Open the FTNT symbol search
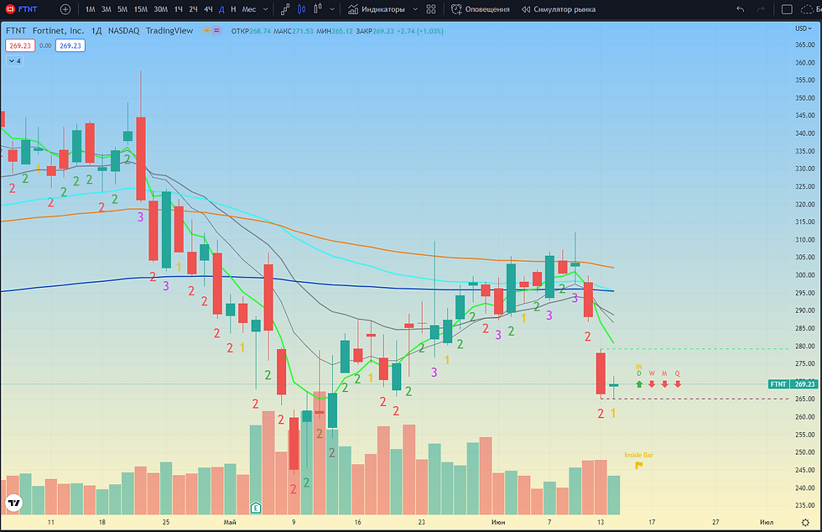Viewport: 822px width, 532px height. [22, 9]
